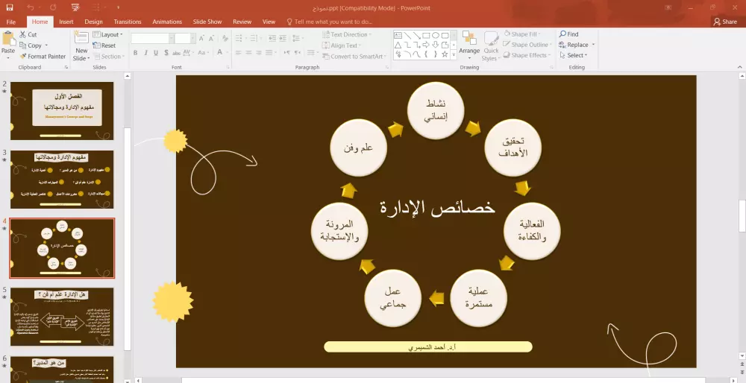The image size is (746, 383).
Task: Toggle Bold formatting
Action: click(136, 53)
